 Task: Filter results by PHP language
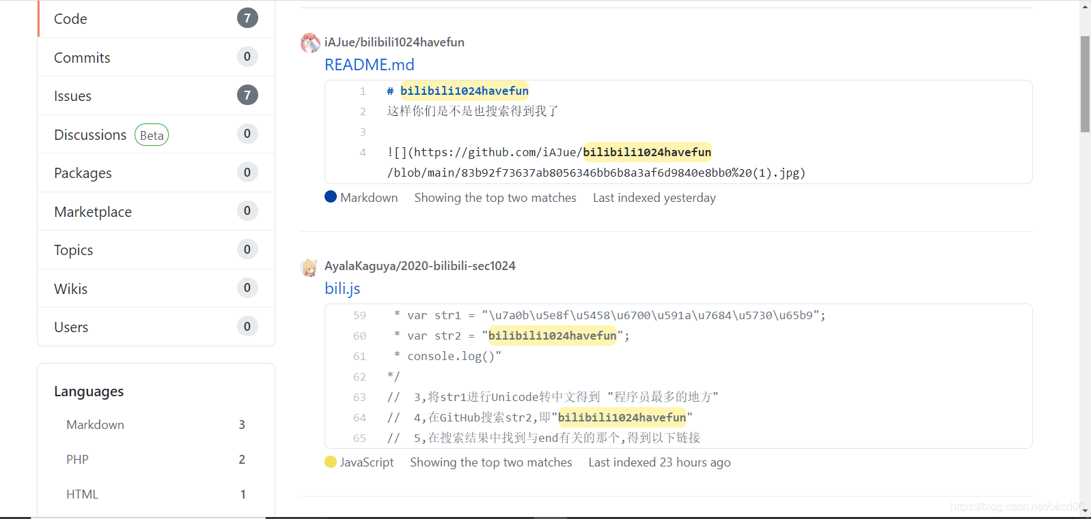pyautogui.click(x=156, y=459)
